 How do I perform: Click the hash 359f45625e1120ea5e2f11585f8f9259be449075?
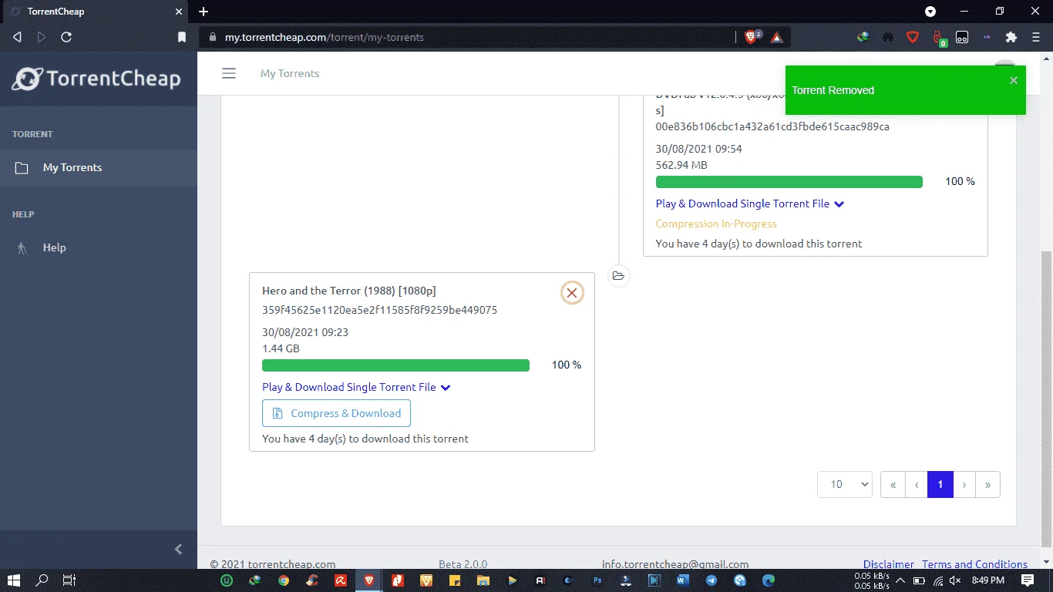[x=379, y=311]
